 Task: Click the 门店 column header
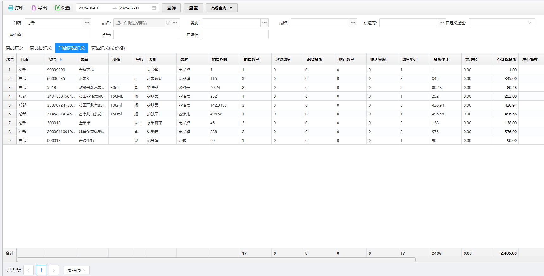click(31, 59)
